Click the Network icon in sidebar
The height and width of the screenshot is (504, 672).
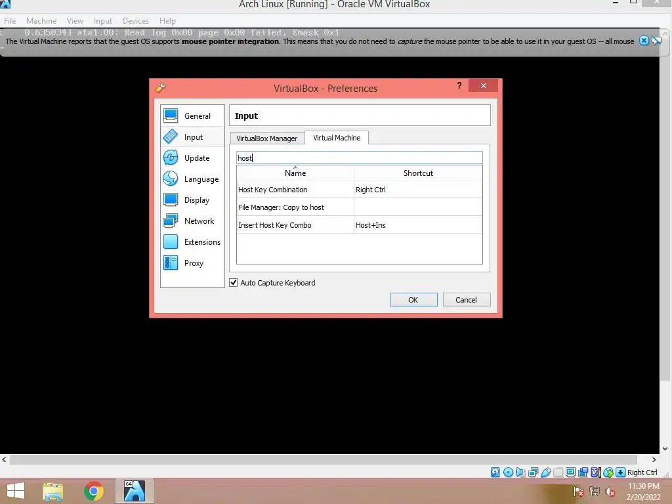click(171, 220)
